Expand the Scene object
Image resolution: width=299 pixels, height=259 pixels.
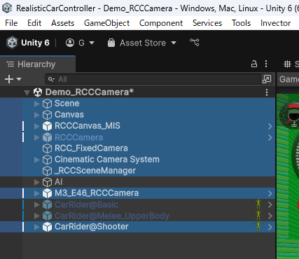(36, 104)
